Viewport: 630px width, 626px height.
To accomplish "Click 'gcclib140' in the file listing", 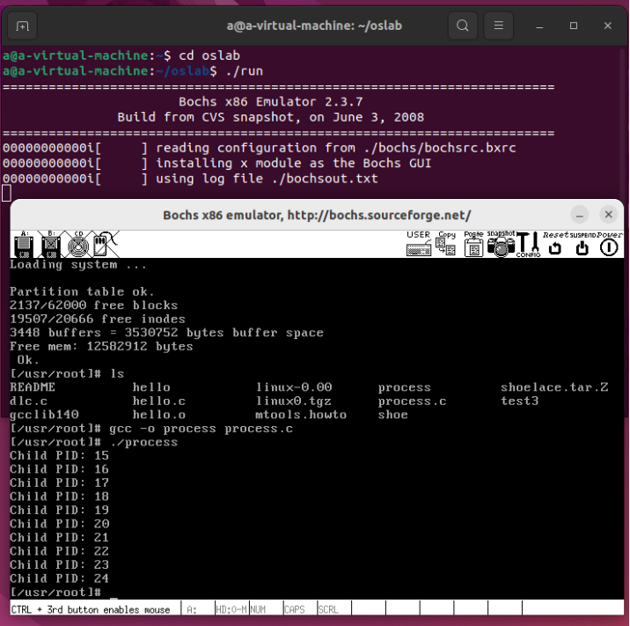I will (44, 415).
